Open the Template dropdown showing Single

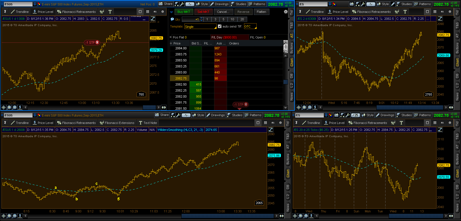point(200,26)
